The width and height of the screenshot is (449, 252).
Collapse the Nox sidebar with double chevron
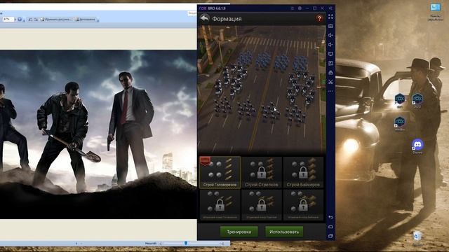330,8
